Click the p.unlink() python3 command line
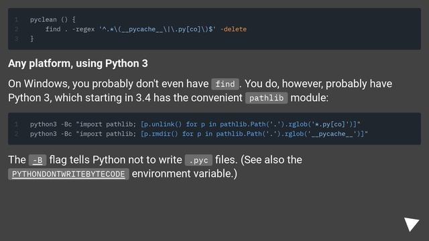This screenshot has width=429, height=241. coord(195,125)
